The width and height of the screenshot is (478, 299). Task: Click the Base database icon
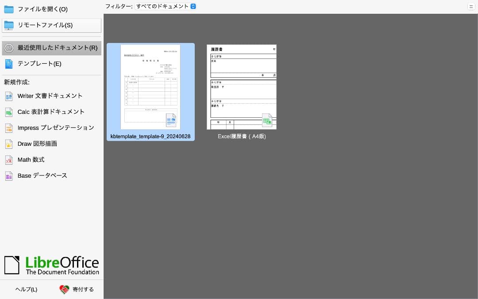(x=9, y=176)
